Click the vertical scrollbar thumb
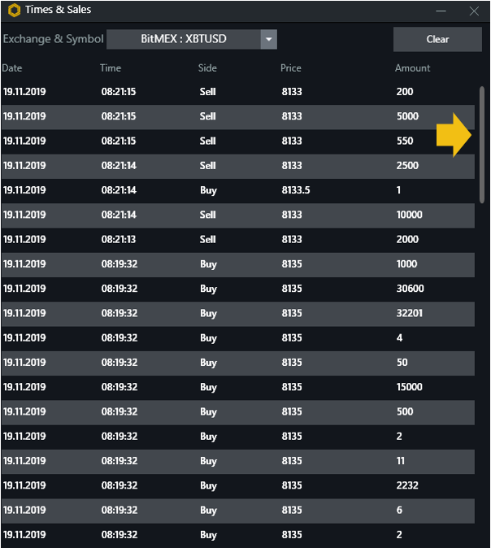491x548 pixels. click(x=482, y=145)
